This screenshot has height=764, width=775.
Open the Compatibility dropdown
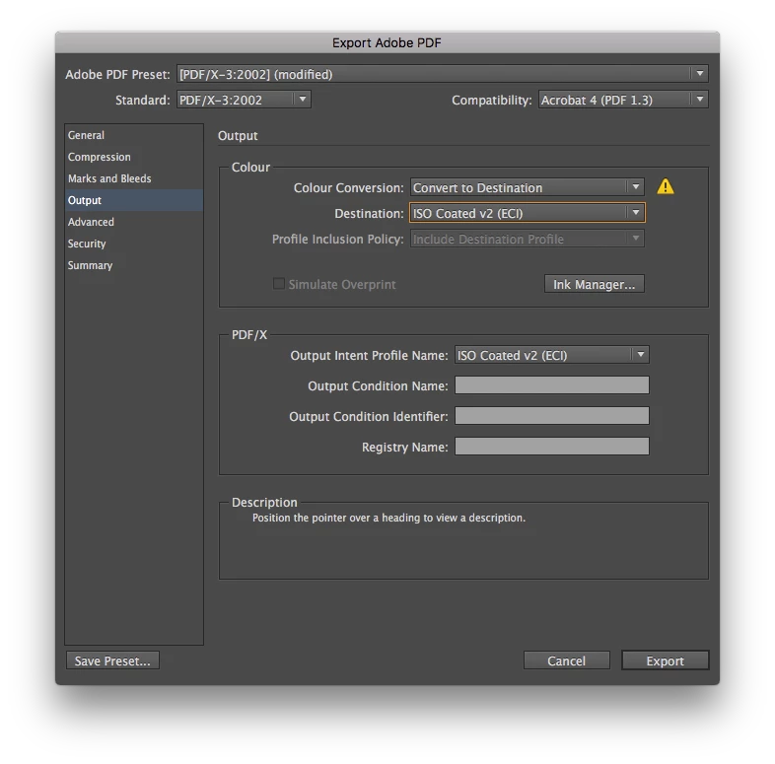point(623,100)
